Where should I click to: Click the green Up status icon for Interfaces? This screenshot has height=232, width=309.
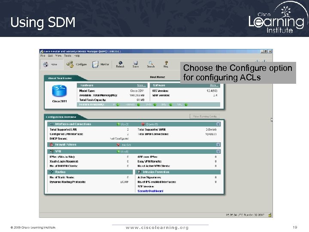118,124
